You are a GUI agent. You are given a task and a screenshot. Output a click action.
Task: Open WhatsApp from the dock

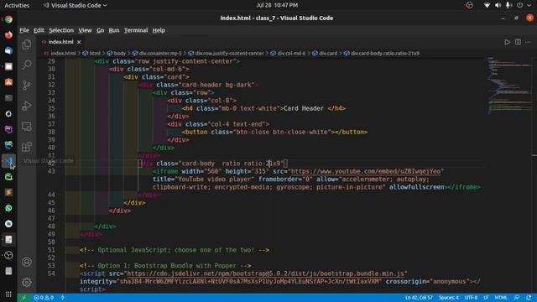pyautogui.click(x=8, y=208)
